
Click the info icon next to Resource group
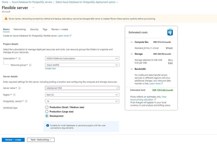(x=30, y=65)
